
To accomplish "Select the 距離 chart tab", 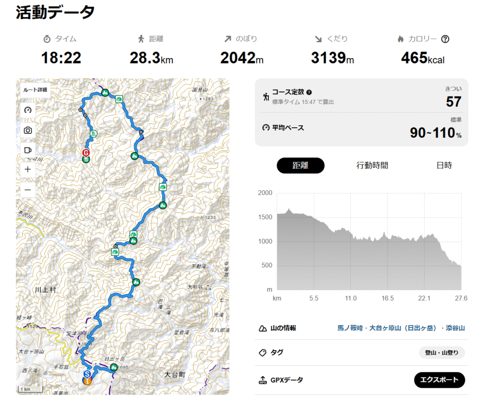I will point(300,165).
